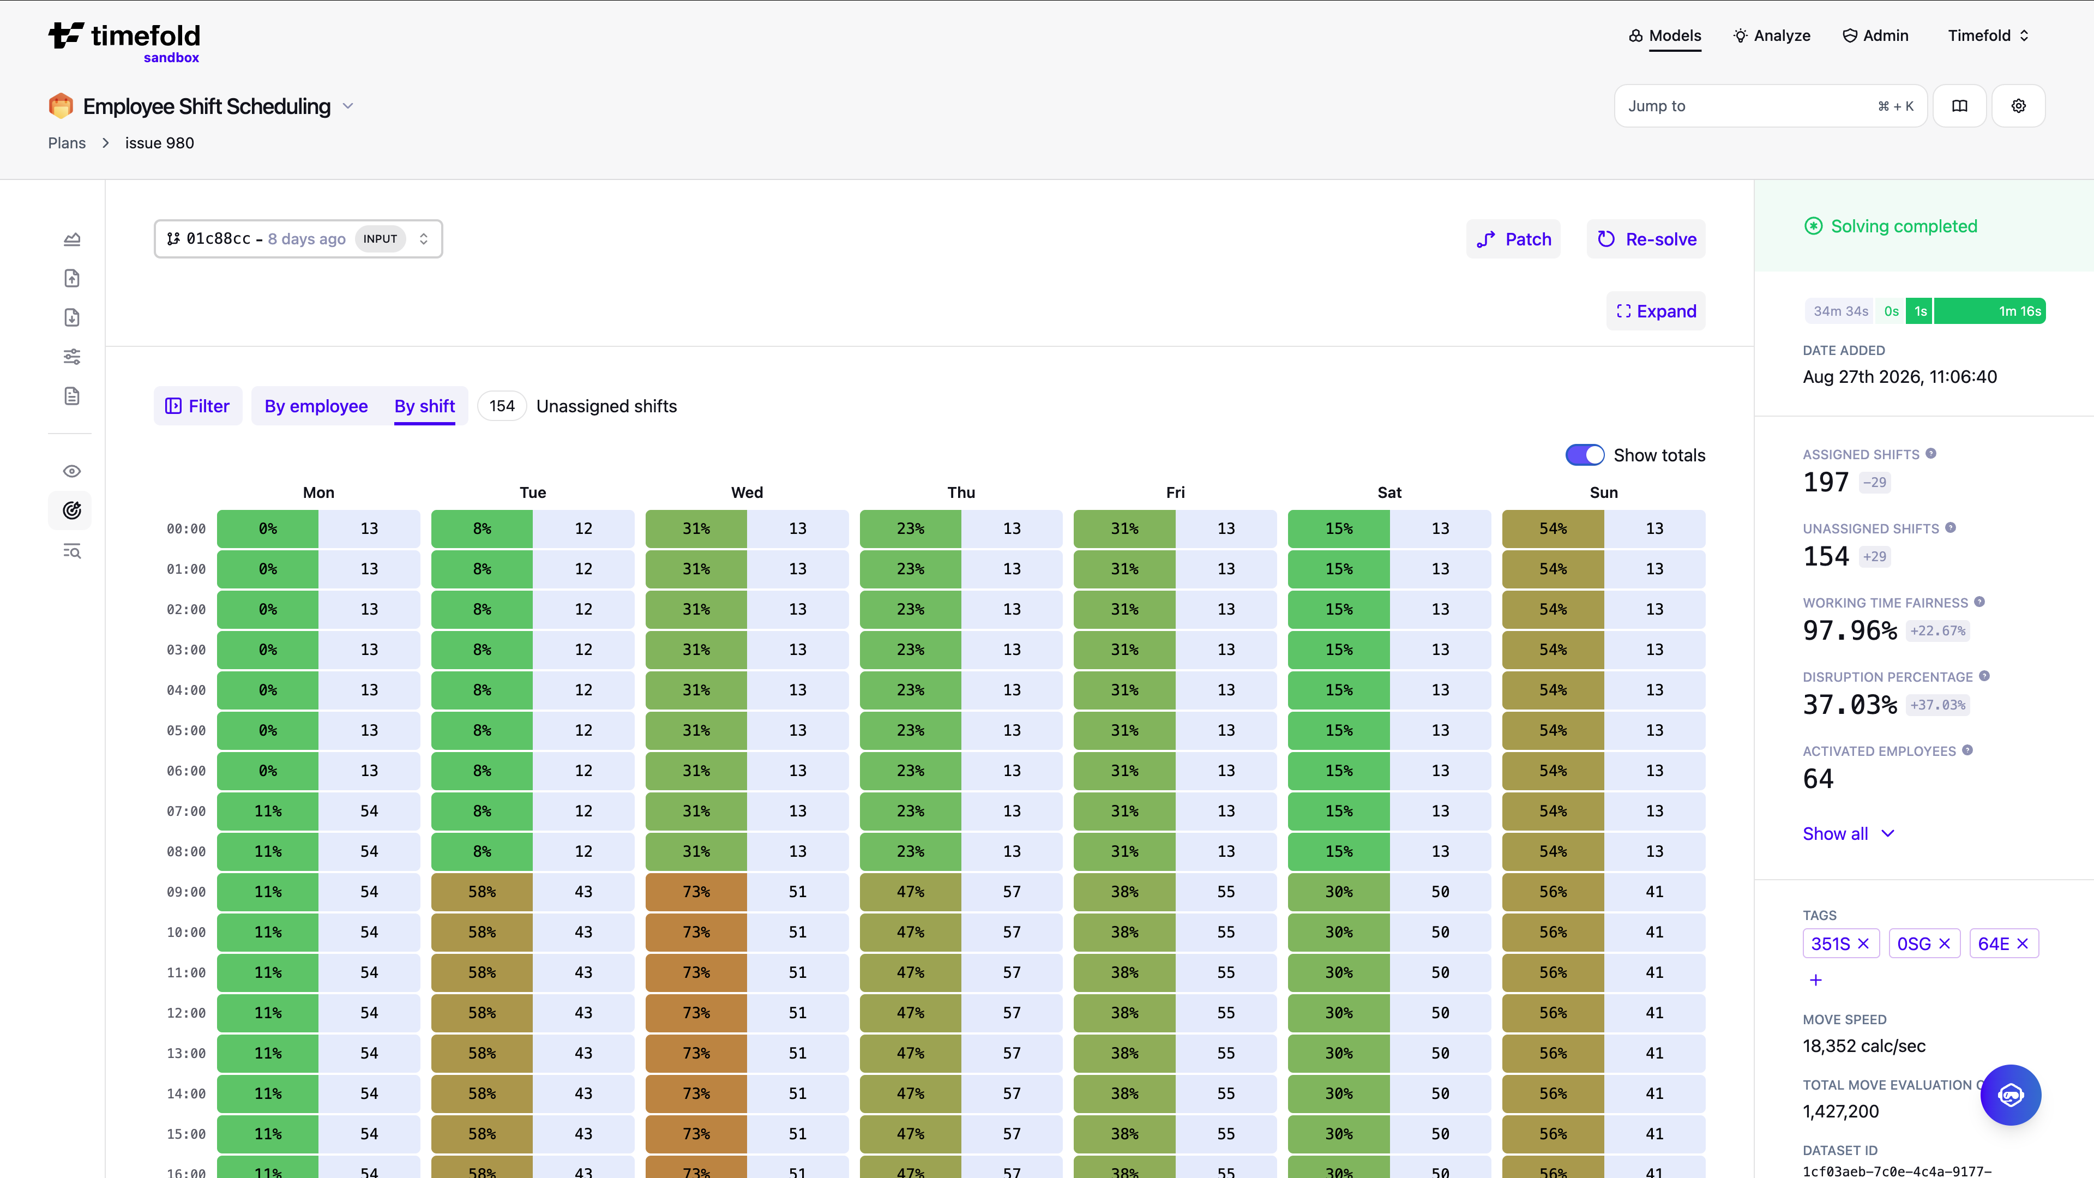Click the 1m 16s solving time segment
The width and height of the screenshot is (2094, 1178).
click(x=1990, y=311)
